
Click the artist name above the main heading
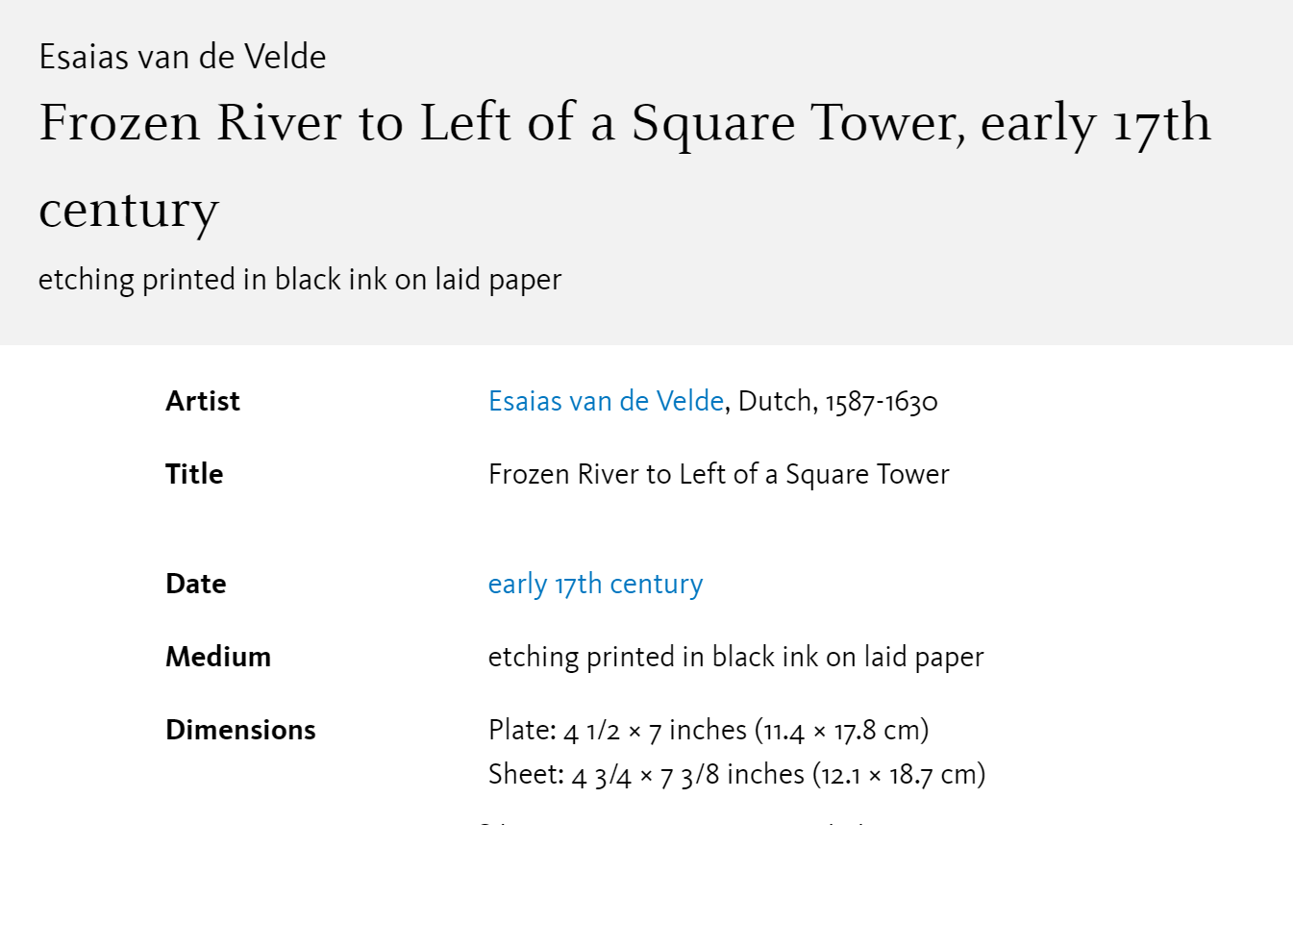(x=183, y=57)
